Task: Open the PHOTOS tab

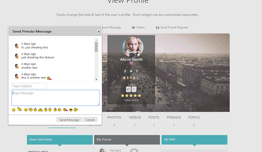Action: pyautogui.click(x=114, y=117)
